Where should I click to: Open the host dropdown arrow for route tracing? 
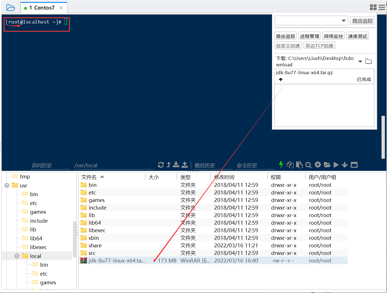[344, 20]
